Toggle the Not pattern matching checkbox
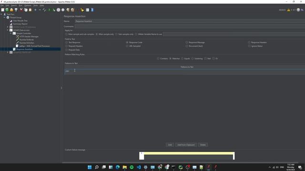The width and height of the screenshot is (305, 171). click(x=205, y=58)
